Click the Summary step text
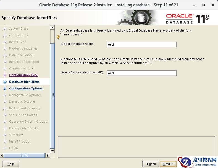Screen dimensions: 218x168 pyautogui.click(x=16, y=135)
